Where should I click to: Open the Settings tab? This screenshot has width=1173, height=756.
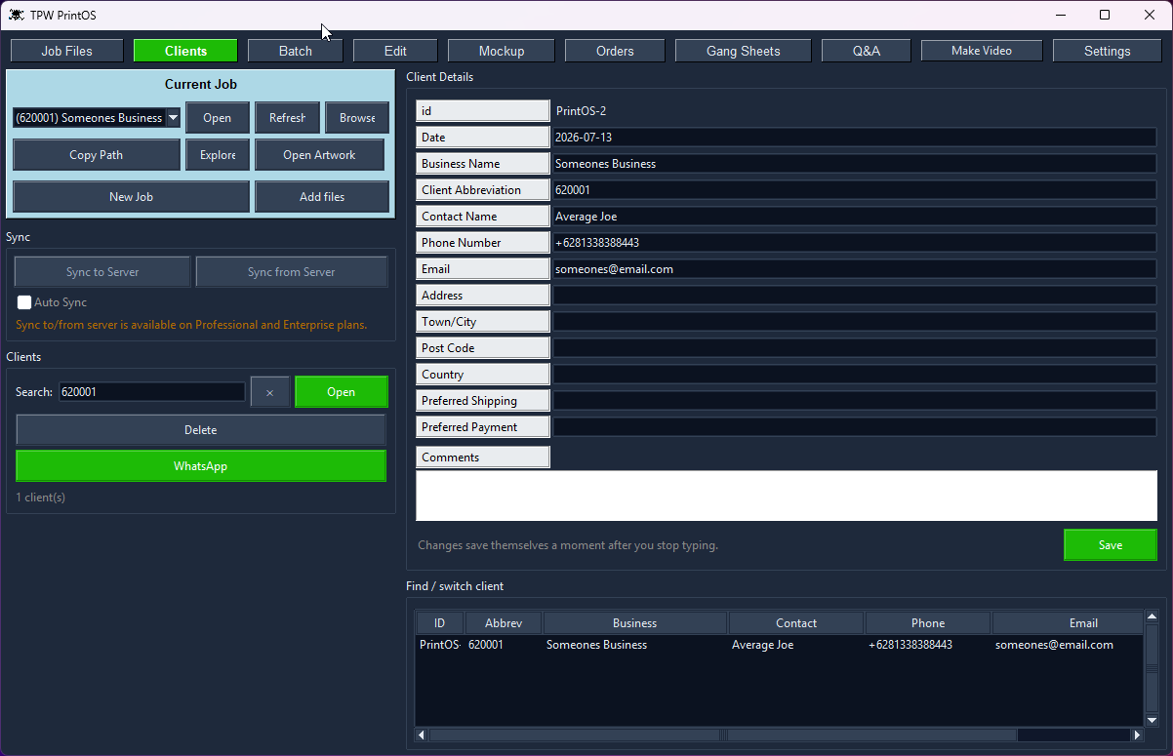[x=1108, y=51]
